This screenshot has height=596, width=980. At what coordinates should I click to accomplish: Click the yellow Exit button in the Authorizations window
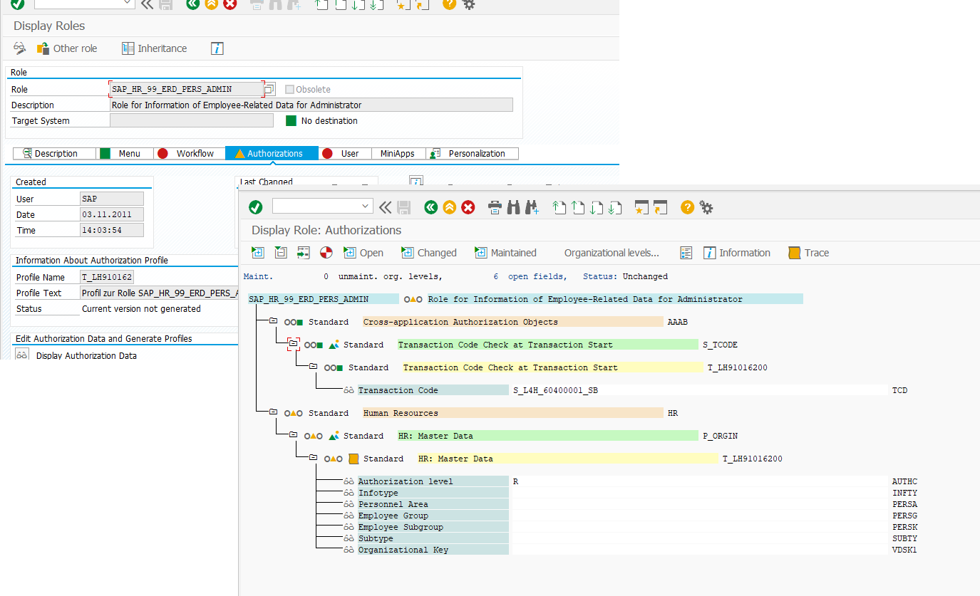point(449,207)
